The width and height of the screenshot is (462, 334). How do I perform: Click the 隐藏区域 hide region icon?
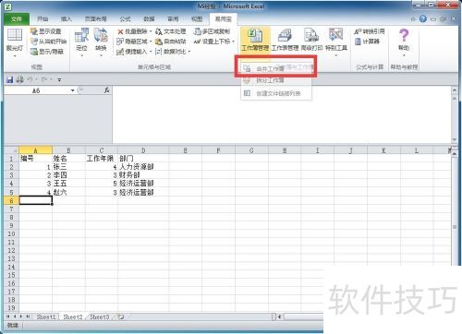click(120, 42)
